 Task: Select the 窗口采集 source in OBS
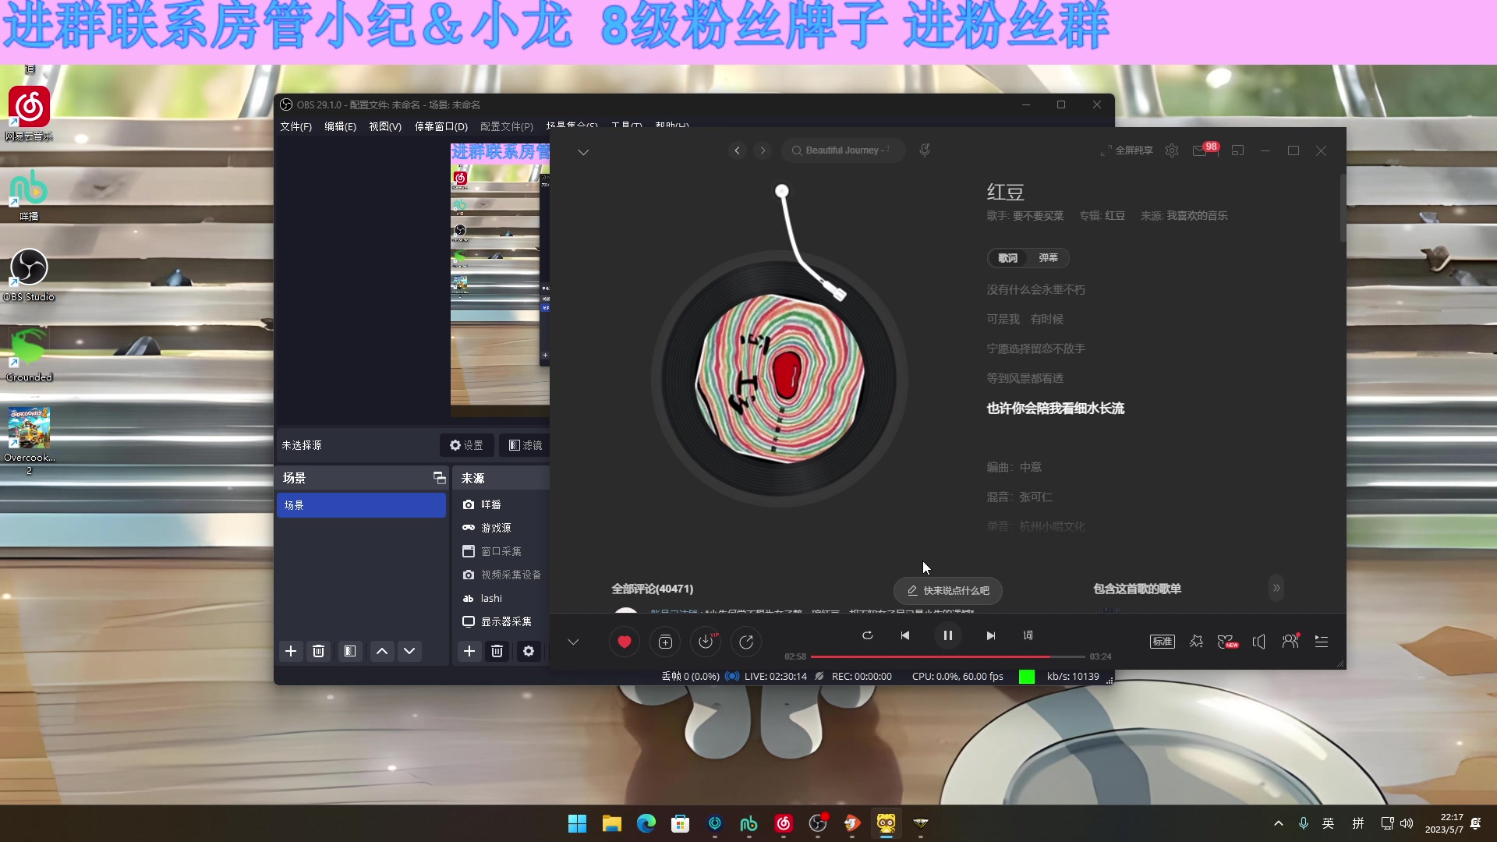[501, 551]
